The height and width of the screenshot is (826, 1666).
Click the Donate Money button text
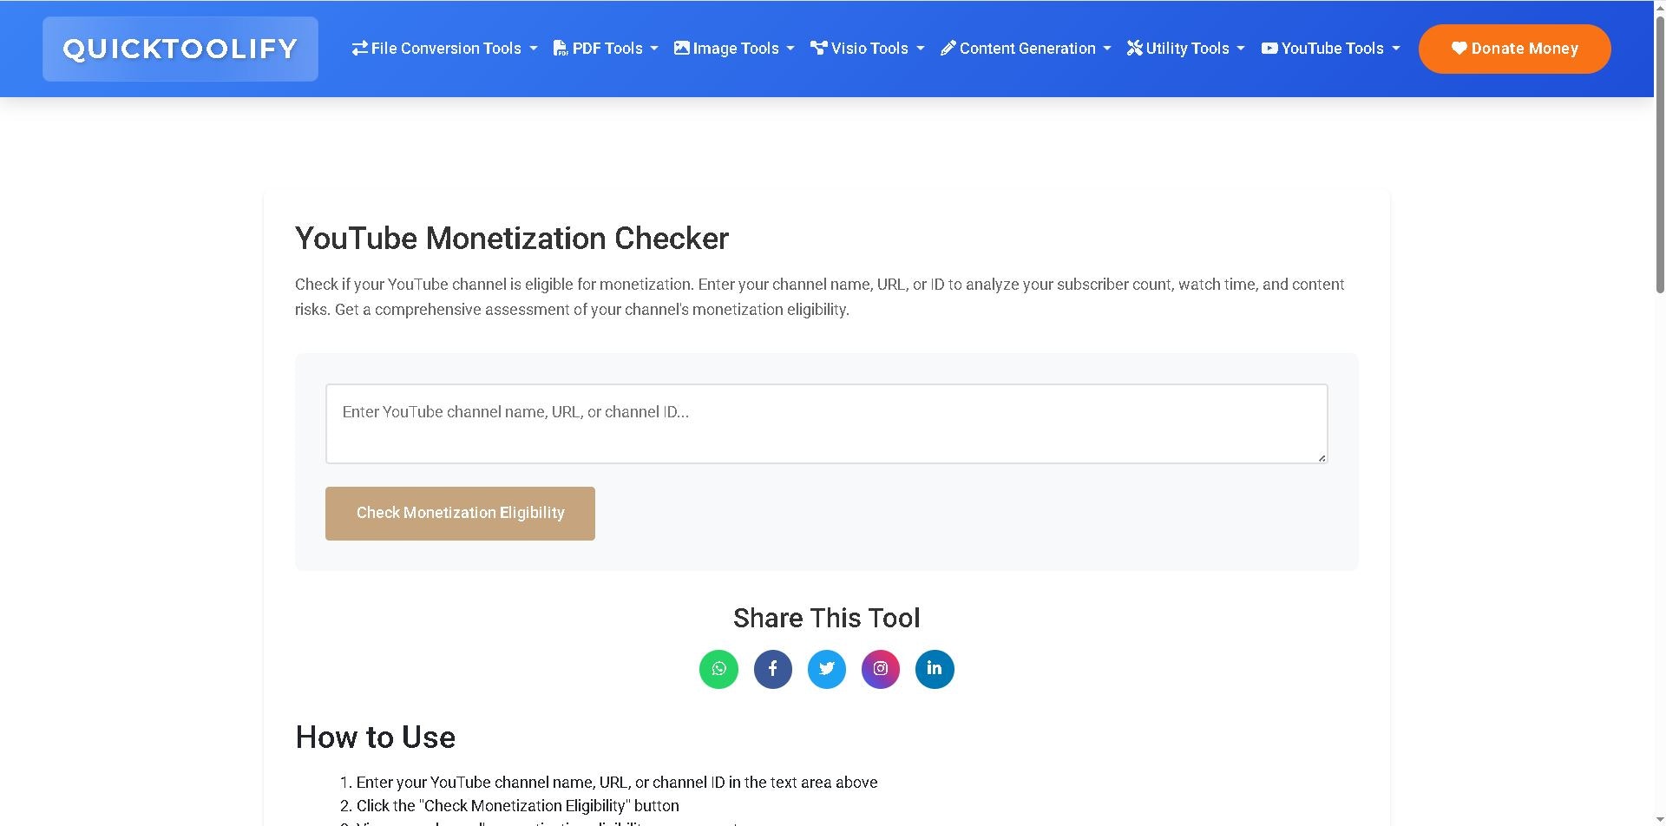pyautogui.click(x=1525, y=49)
